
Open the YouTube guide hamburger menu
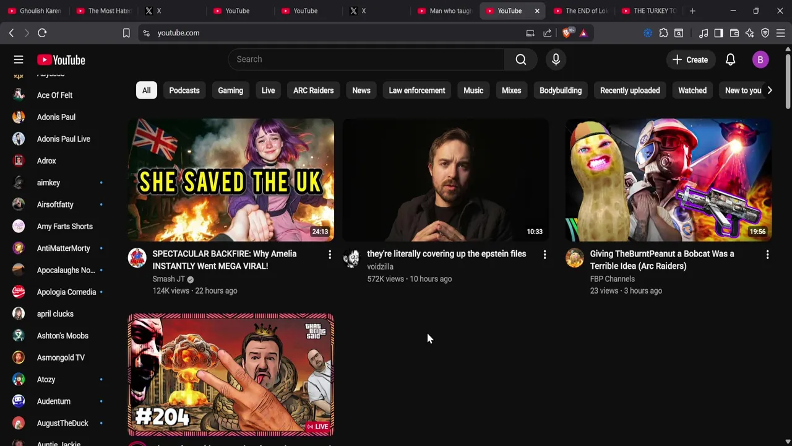tap(19, 60)
